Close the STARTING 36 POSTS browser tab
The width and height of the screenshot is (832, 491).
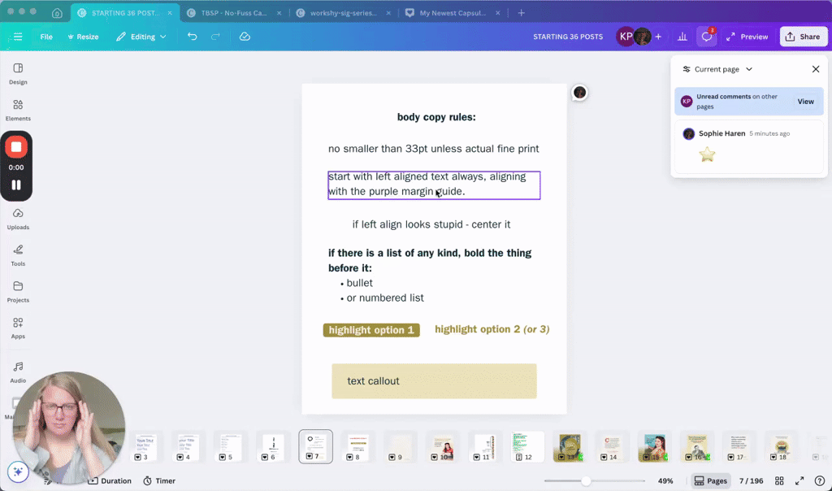point(170,13)
